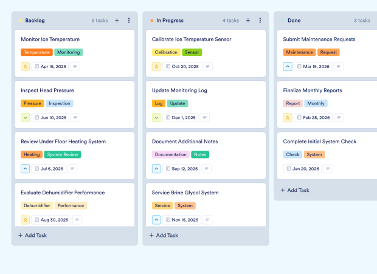Click low priority icon on Inspect Head Pressure
Image resolution: width=377 pixels, height=274 pixels.
click(26, 117)
